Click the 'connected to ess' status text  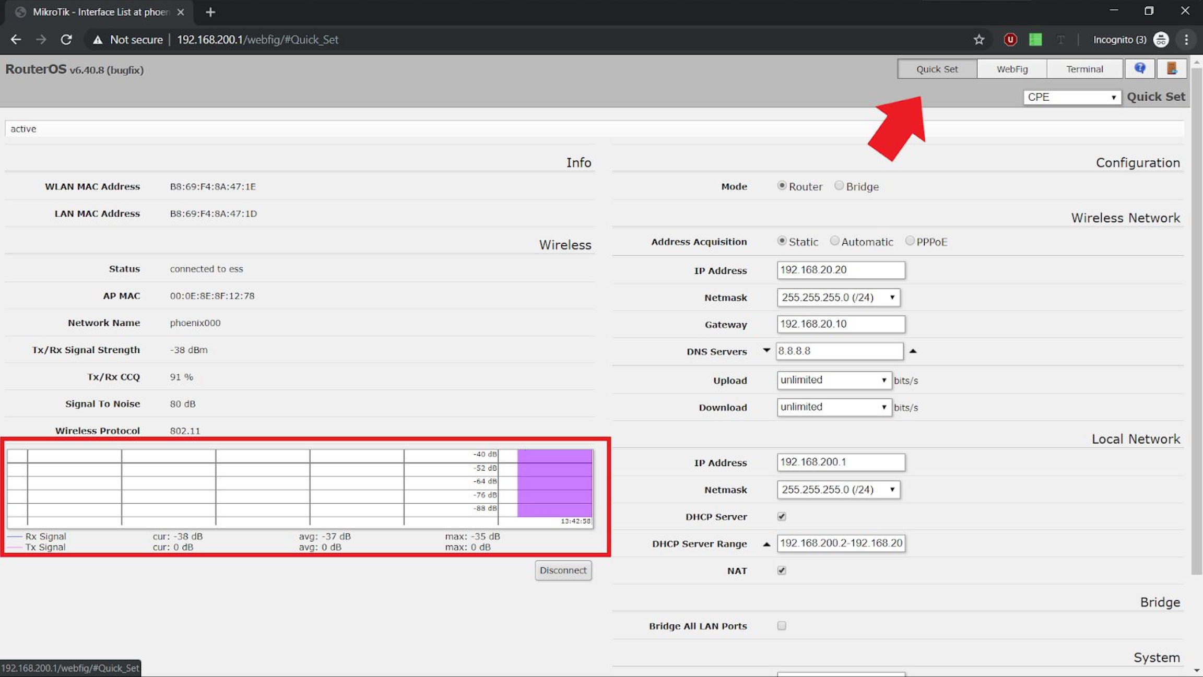coord(206,269)
